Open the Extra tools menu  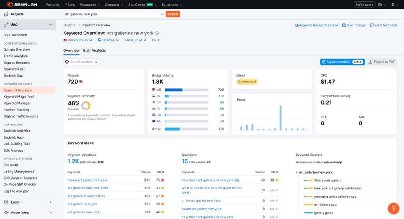tap(172, 5)
